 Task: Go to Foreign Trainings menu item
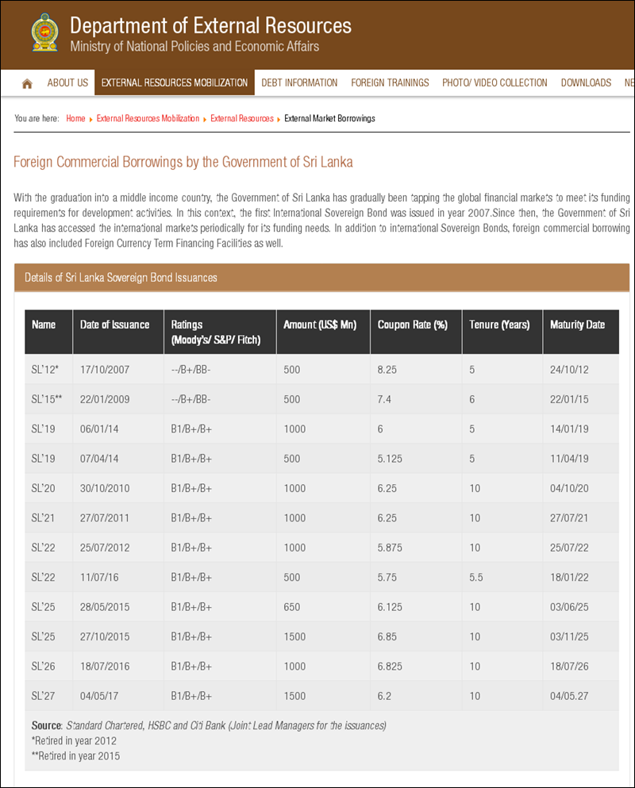pyautogui.click(x=390, y=83)
